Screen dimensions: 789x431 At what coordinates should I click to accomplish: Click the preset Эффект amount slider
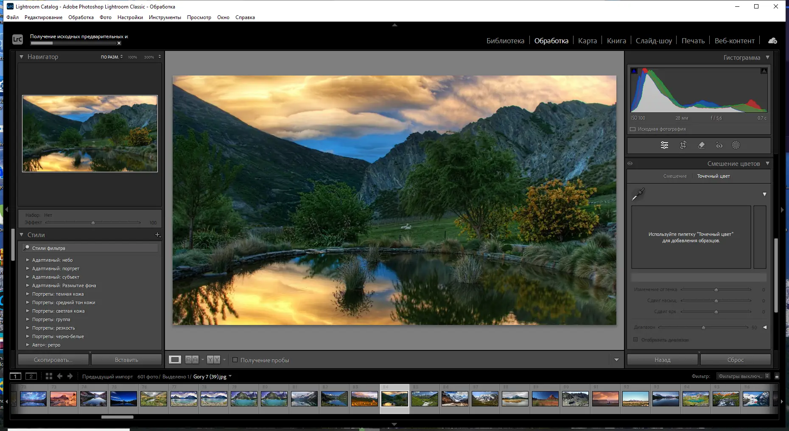(x=93, y=223)
